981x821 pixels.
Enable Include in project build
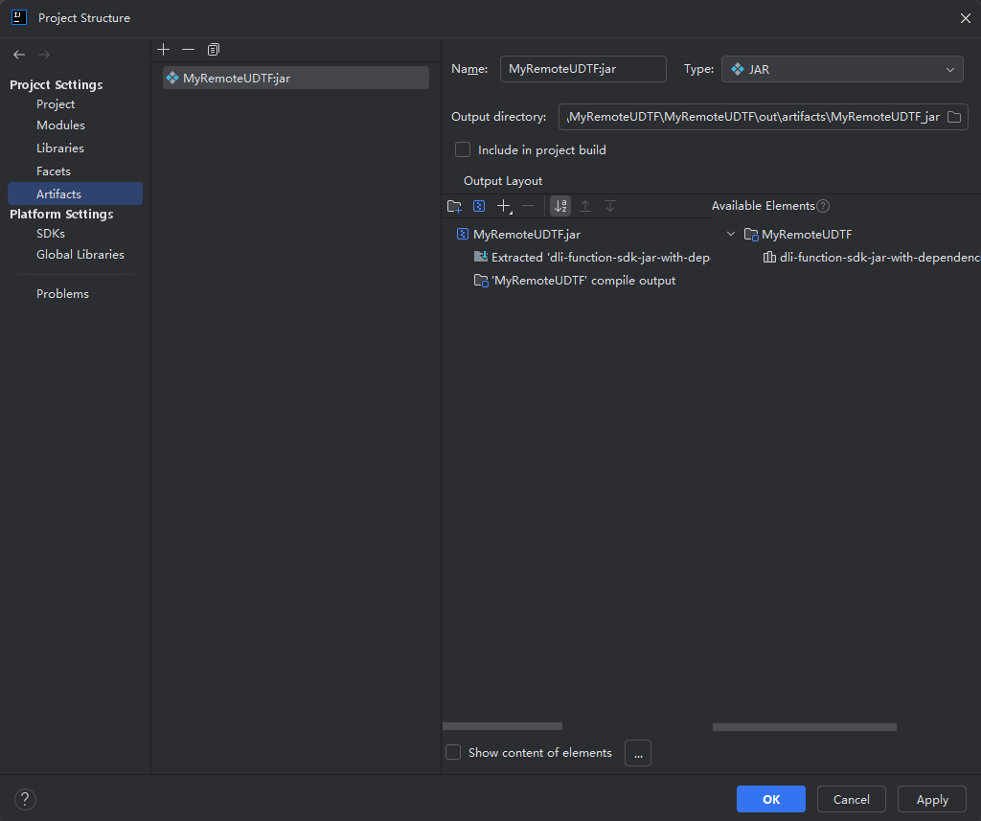pos(463,149)
